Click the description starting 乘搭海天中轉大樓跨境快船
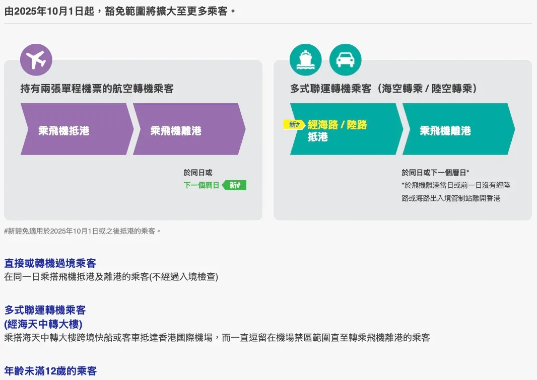Image resolution: width=537 pixels, height=380 pixels. click(x=217, y=338)
